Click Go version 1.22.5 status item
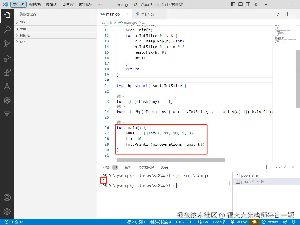This screenshot has width=300, height=225. pos(219,222)
